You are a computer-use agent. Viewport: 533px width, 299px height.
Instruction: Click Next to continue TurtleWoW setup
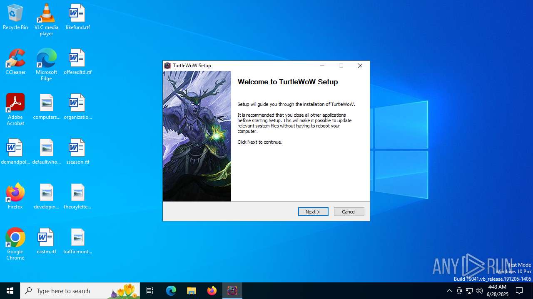tap(313, 212)
